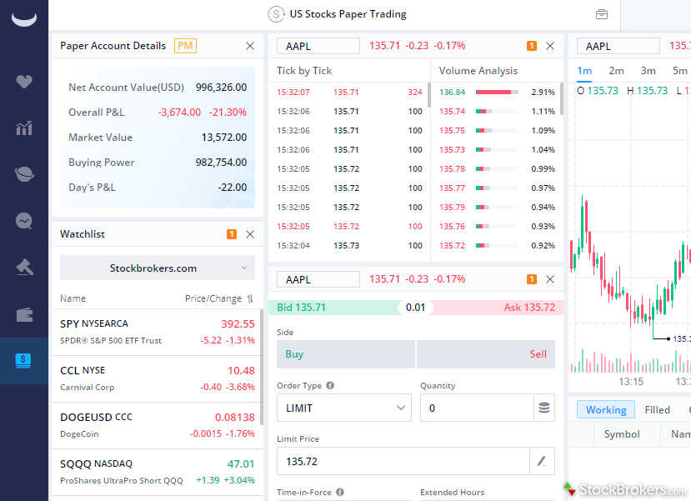Click volume bar for 136.84 price level
This screenshot has width=691, height=501.
click(x=497, y=92)
